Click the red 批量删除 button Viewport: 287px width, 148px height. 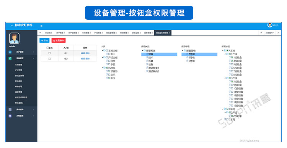coord(59,40)
